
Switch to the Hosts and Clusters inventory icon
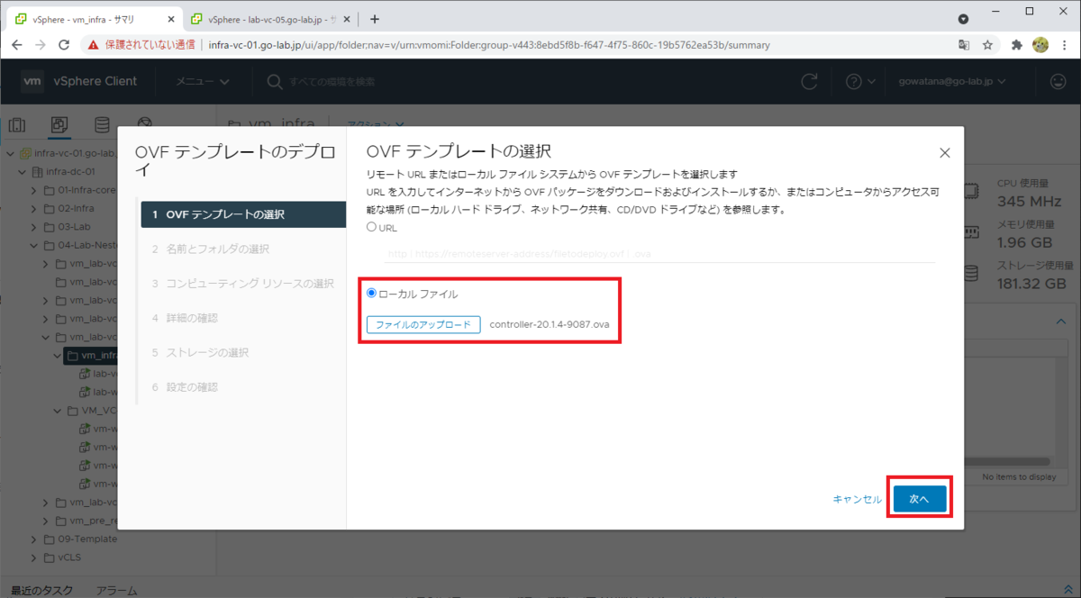pyautogui.click(x=17, y=124)
